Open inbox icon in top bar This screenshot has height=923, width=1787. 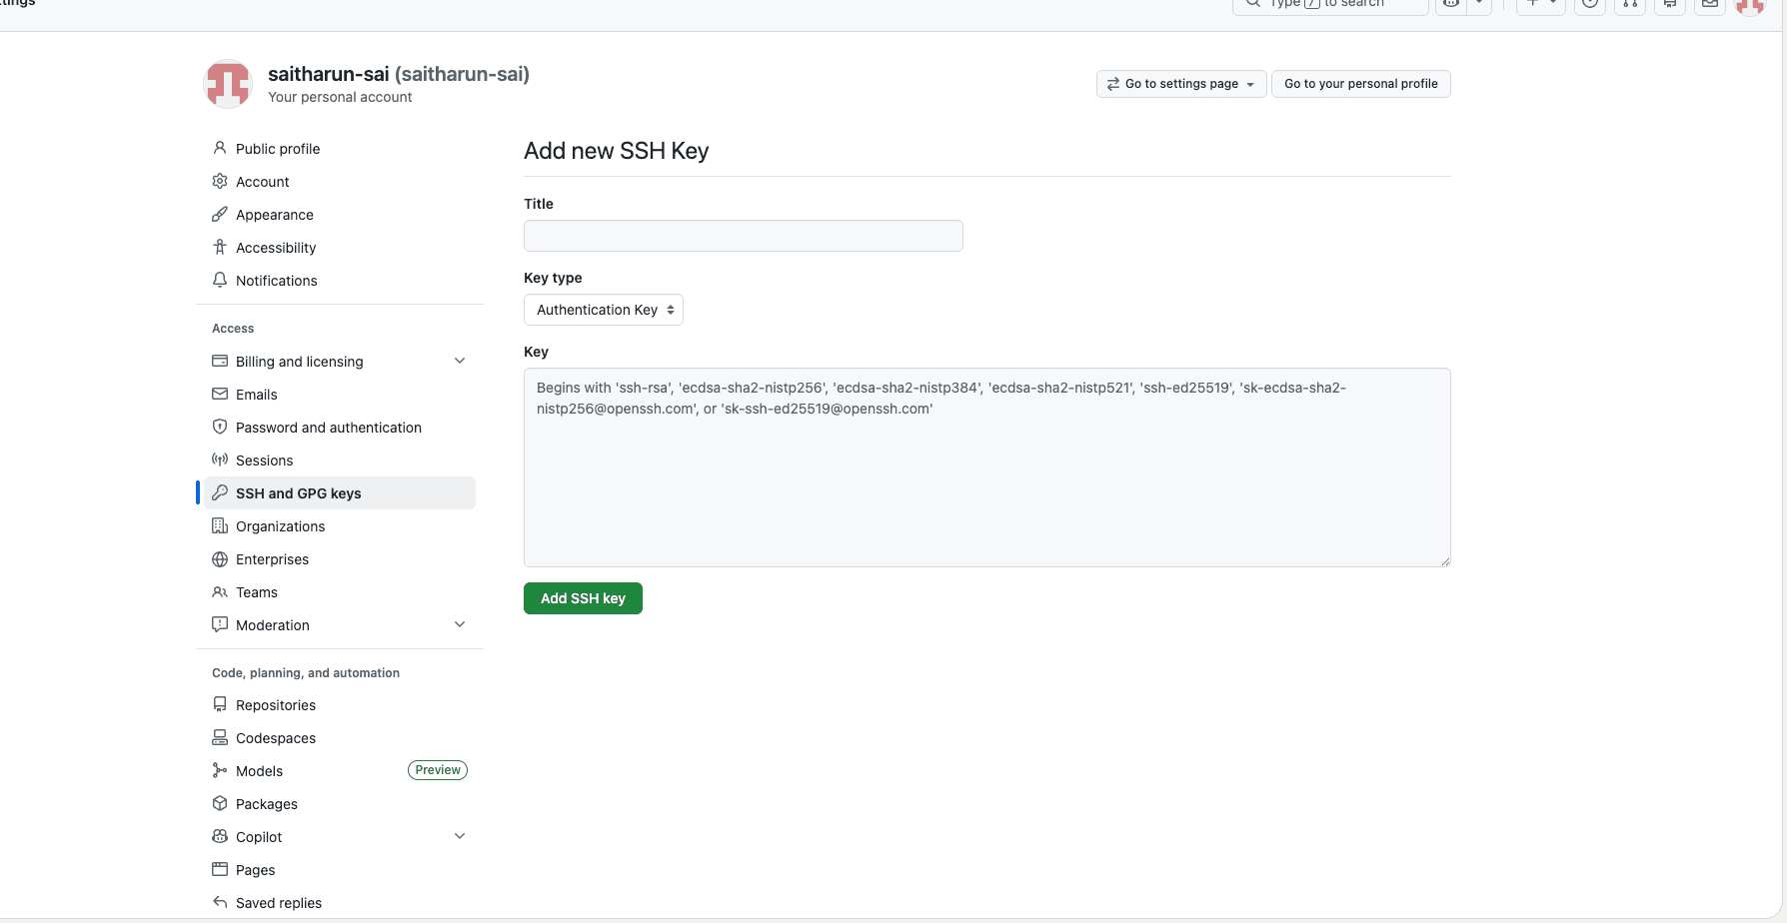pos(1710,4)
